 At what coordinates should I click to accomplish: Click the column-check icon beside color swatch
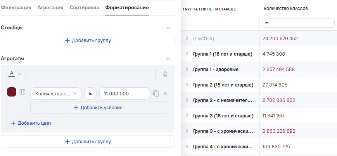pyautogui.click(x=22, y=92)
